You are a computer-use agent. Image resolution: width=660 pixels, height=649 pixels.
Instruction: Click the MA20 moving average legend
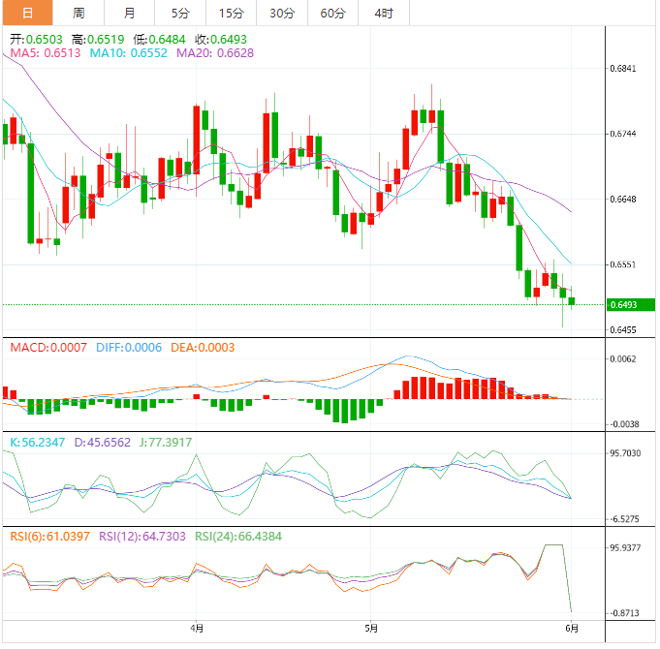(x=215, y=54)
